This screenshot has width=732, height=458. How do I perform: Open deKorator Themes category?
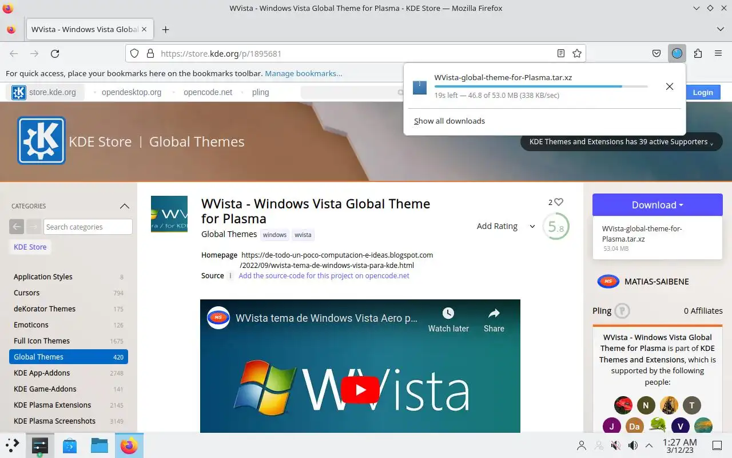(x=69, y=309)
